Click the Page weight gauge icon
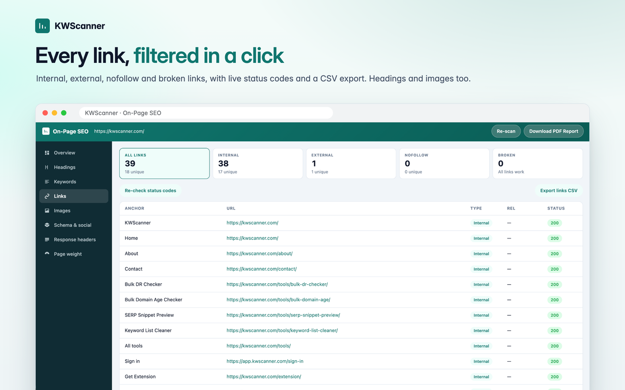 click(x=47, y=254)
